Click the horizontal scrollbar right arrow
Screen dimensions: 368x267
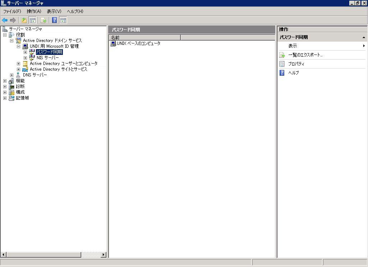(x=103, y=255)
